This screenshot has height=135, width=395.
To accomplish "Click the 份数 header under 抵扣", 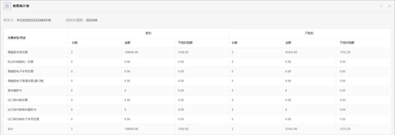I will pyautogui.click(x=75, y=43).
